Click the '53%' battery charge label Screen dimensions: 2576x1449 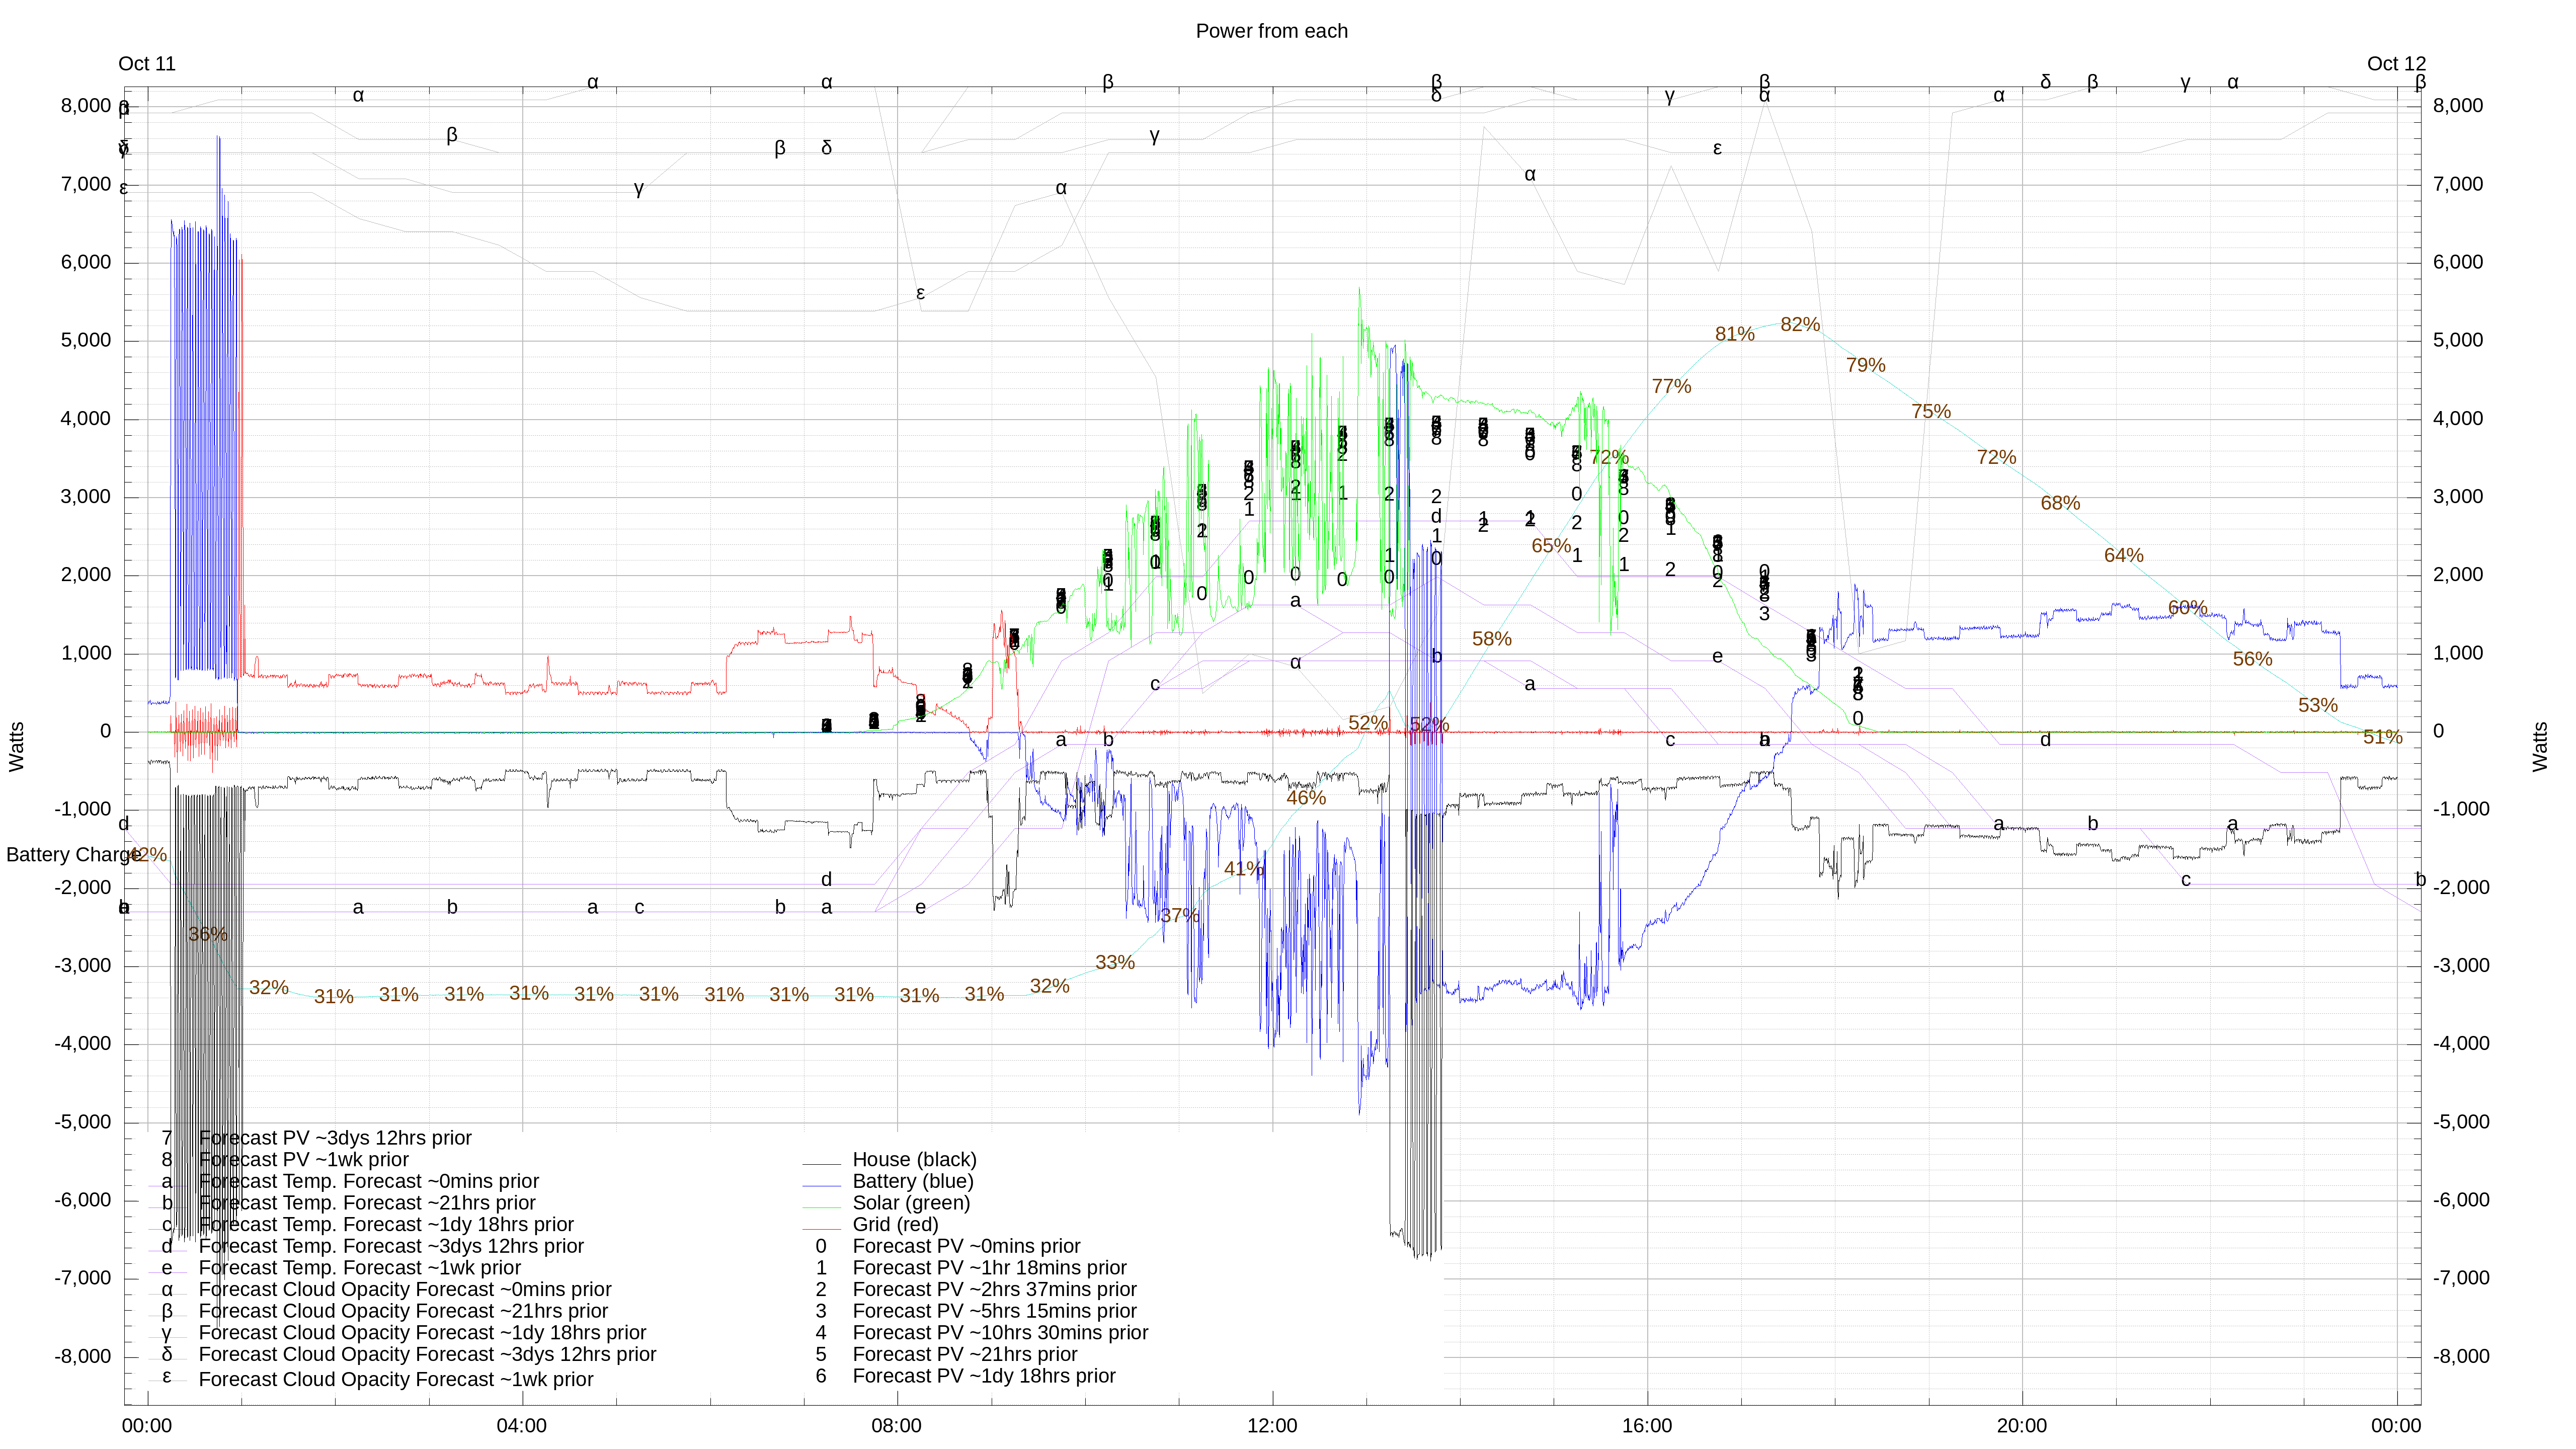(x=2318, y=705)
